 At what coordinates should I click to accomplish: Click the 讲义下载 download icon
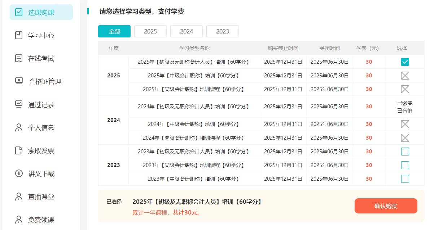tap(19, 173)
